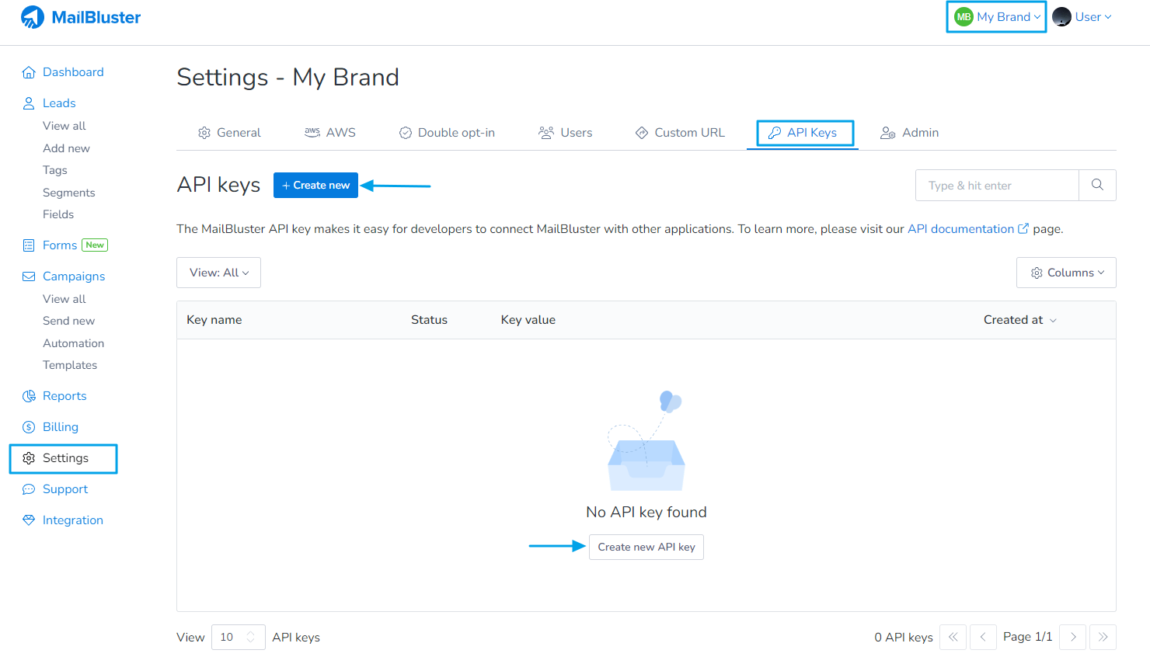Switch to the Users tab

pyautogui.click(x=565, y=133)
